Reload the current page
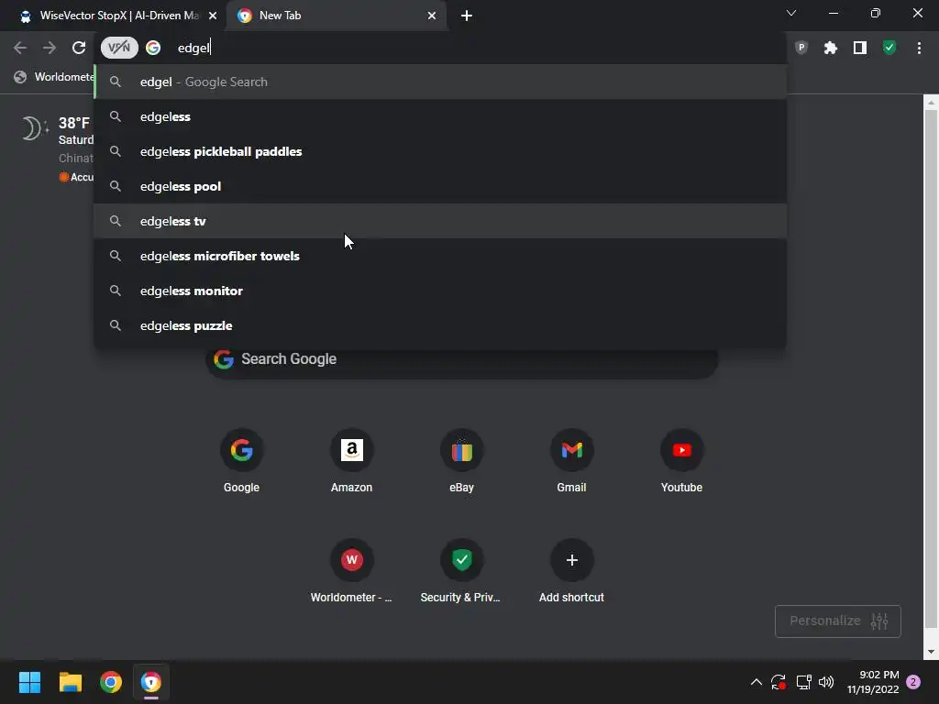The image size is (939, 704). pyautogui.click(x=79, y=48)
